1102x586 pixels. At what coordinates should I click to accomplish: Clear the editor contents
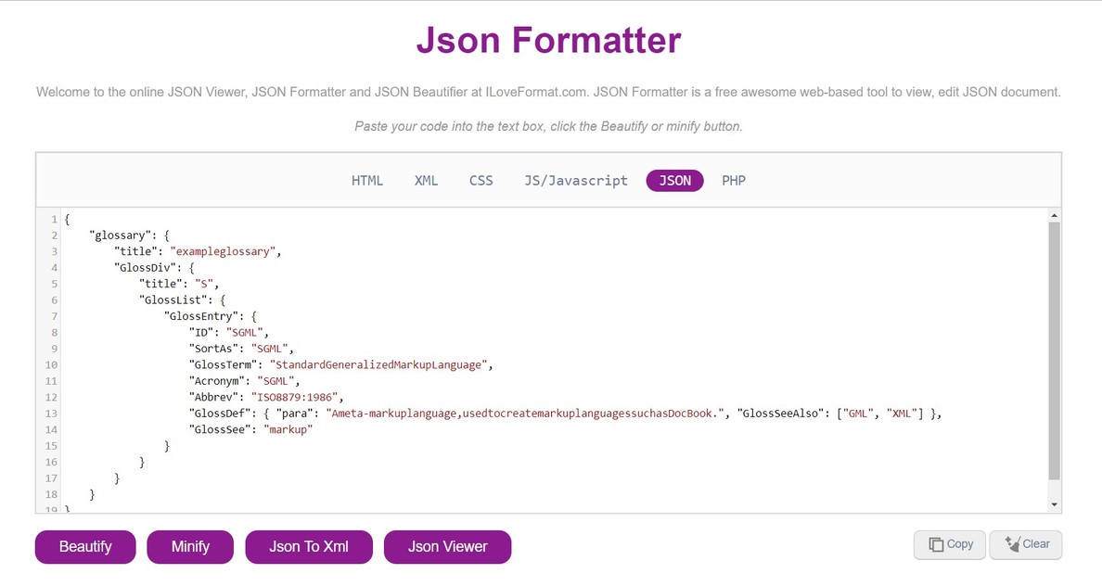point(1026,544)
